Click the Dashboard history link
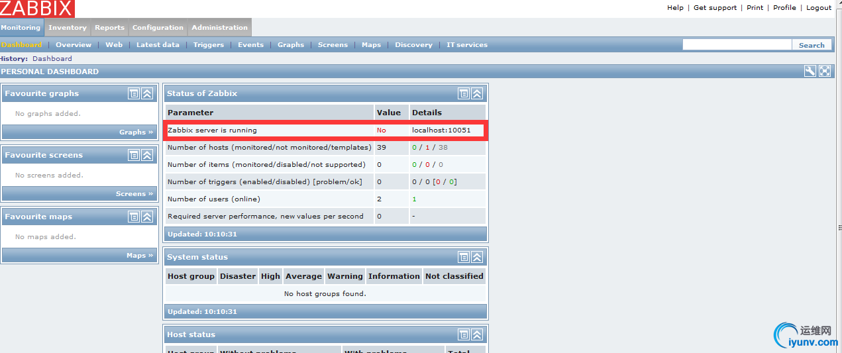 [x=52, y=59]
